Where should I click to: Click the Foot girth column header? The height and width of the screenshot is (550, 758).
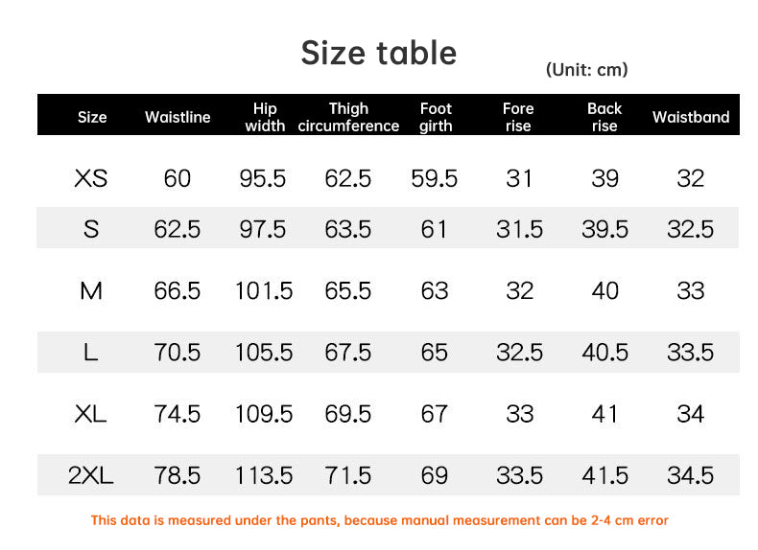click(x=436, y=117)
